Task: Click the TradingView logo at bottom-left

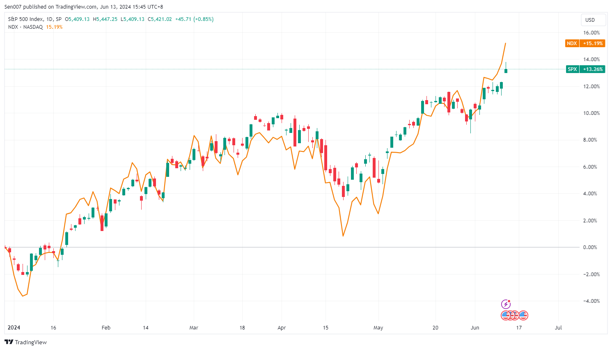Action: point(25,342)
